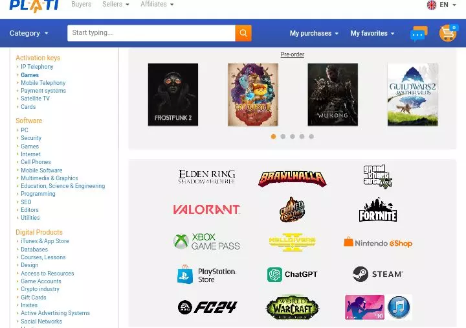Open the pink iTunes gift card image
Viewport: 466px width, 328px height.
coord(364,307)
